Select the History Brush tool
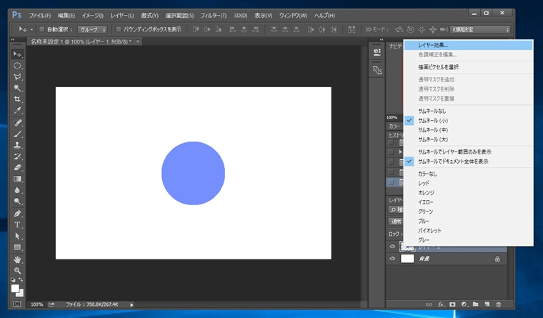The height and width of the screenshot is (318, 543). pyautogui.click(x=17, y=156)
